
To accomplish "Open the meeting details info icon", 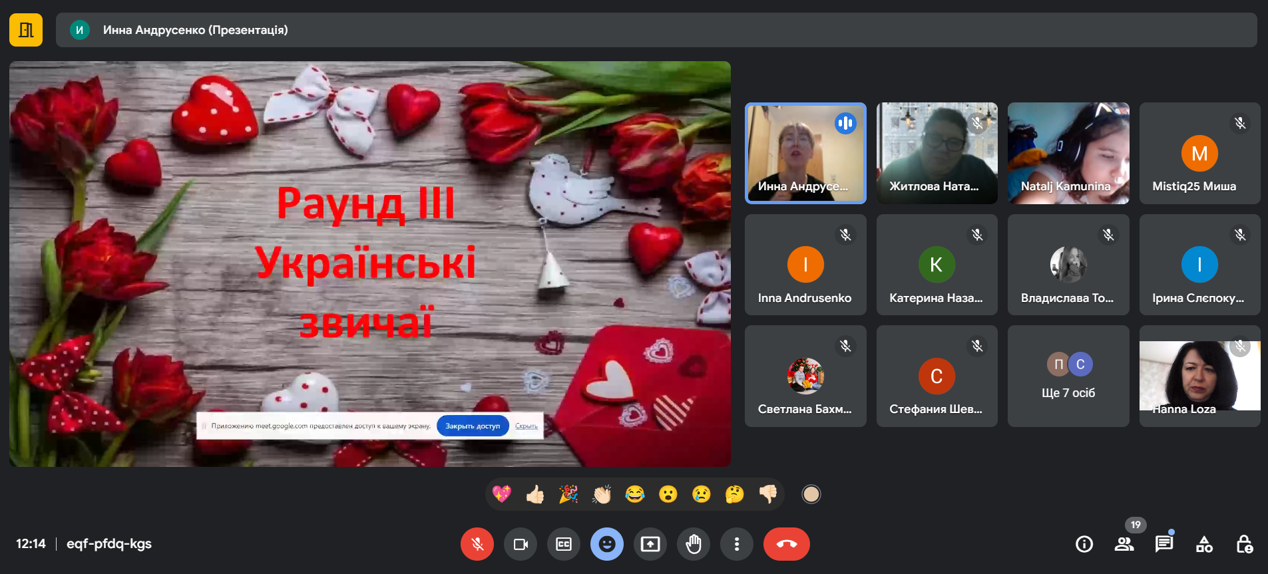I will (x=1084, y=544).
